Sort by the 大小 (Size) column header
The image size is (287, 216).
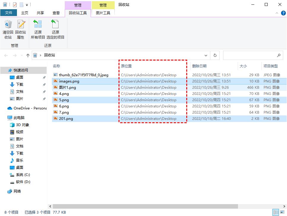243,66
